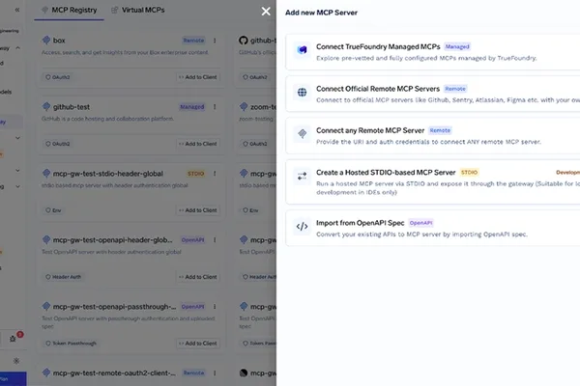This screenshot has height=386, width=580.
Task: Click the TrueFoundry logo icon
Action: click(302, 49)
